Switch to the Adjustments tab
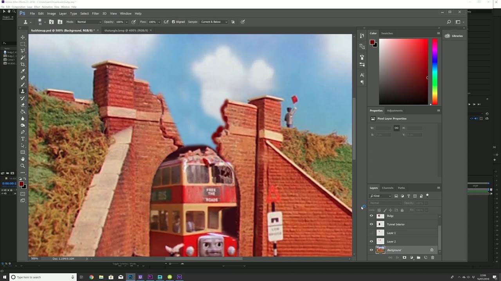 click(x=395, y=110)
